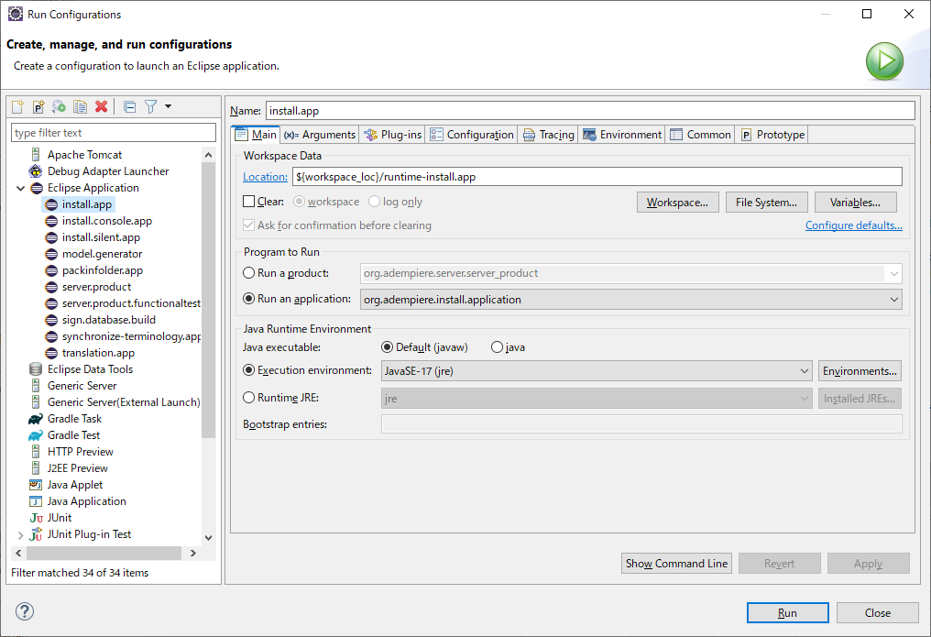Open the Environment tab
Screen dimensions: 931x637
pos(621,135)
